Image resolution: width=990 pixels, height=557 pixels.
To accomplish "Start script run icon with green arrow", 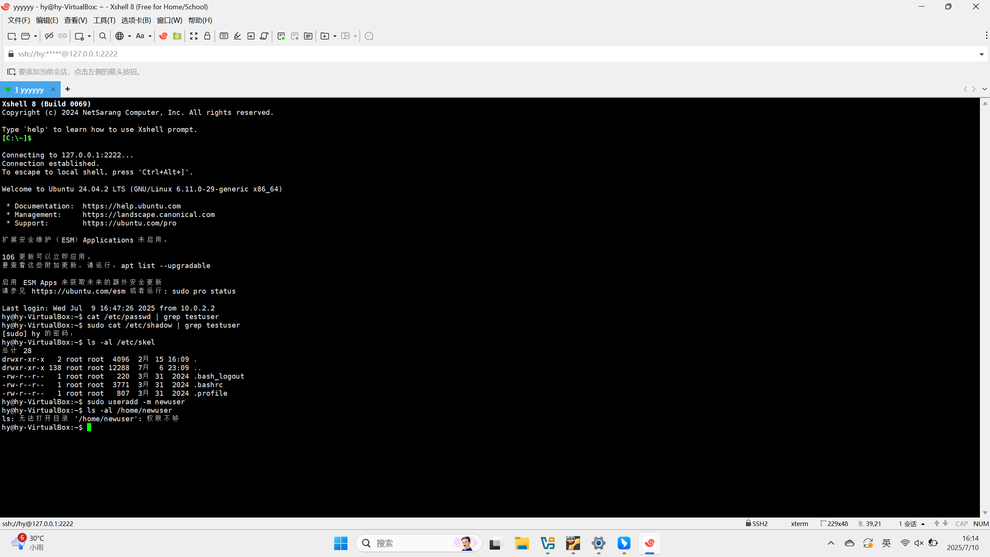I will click(x=281, y=36).
